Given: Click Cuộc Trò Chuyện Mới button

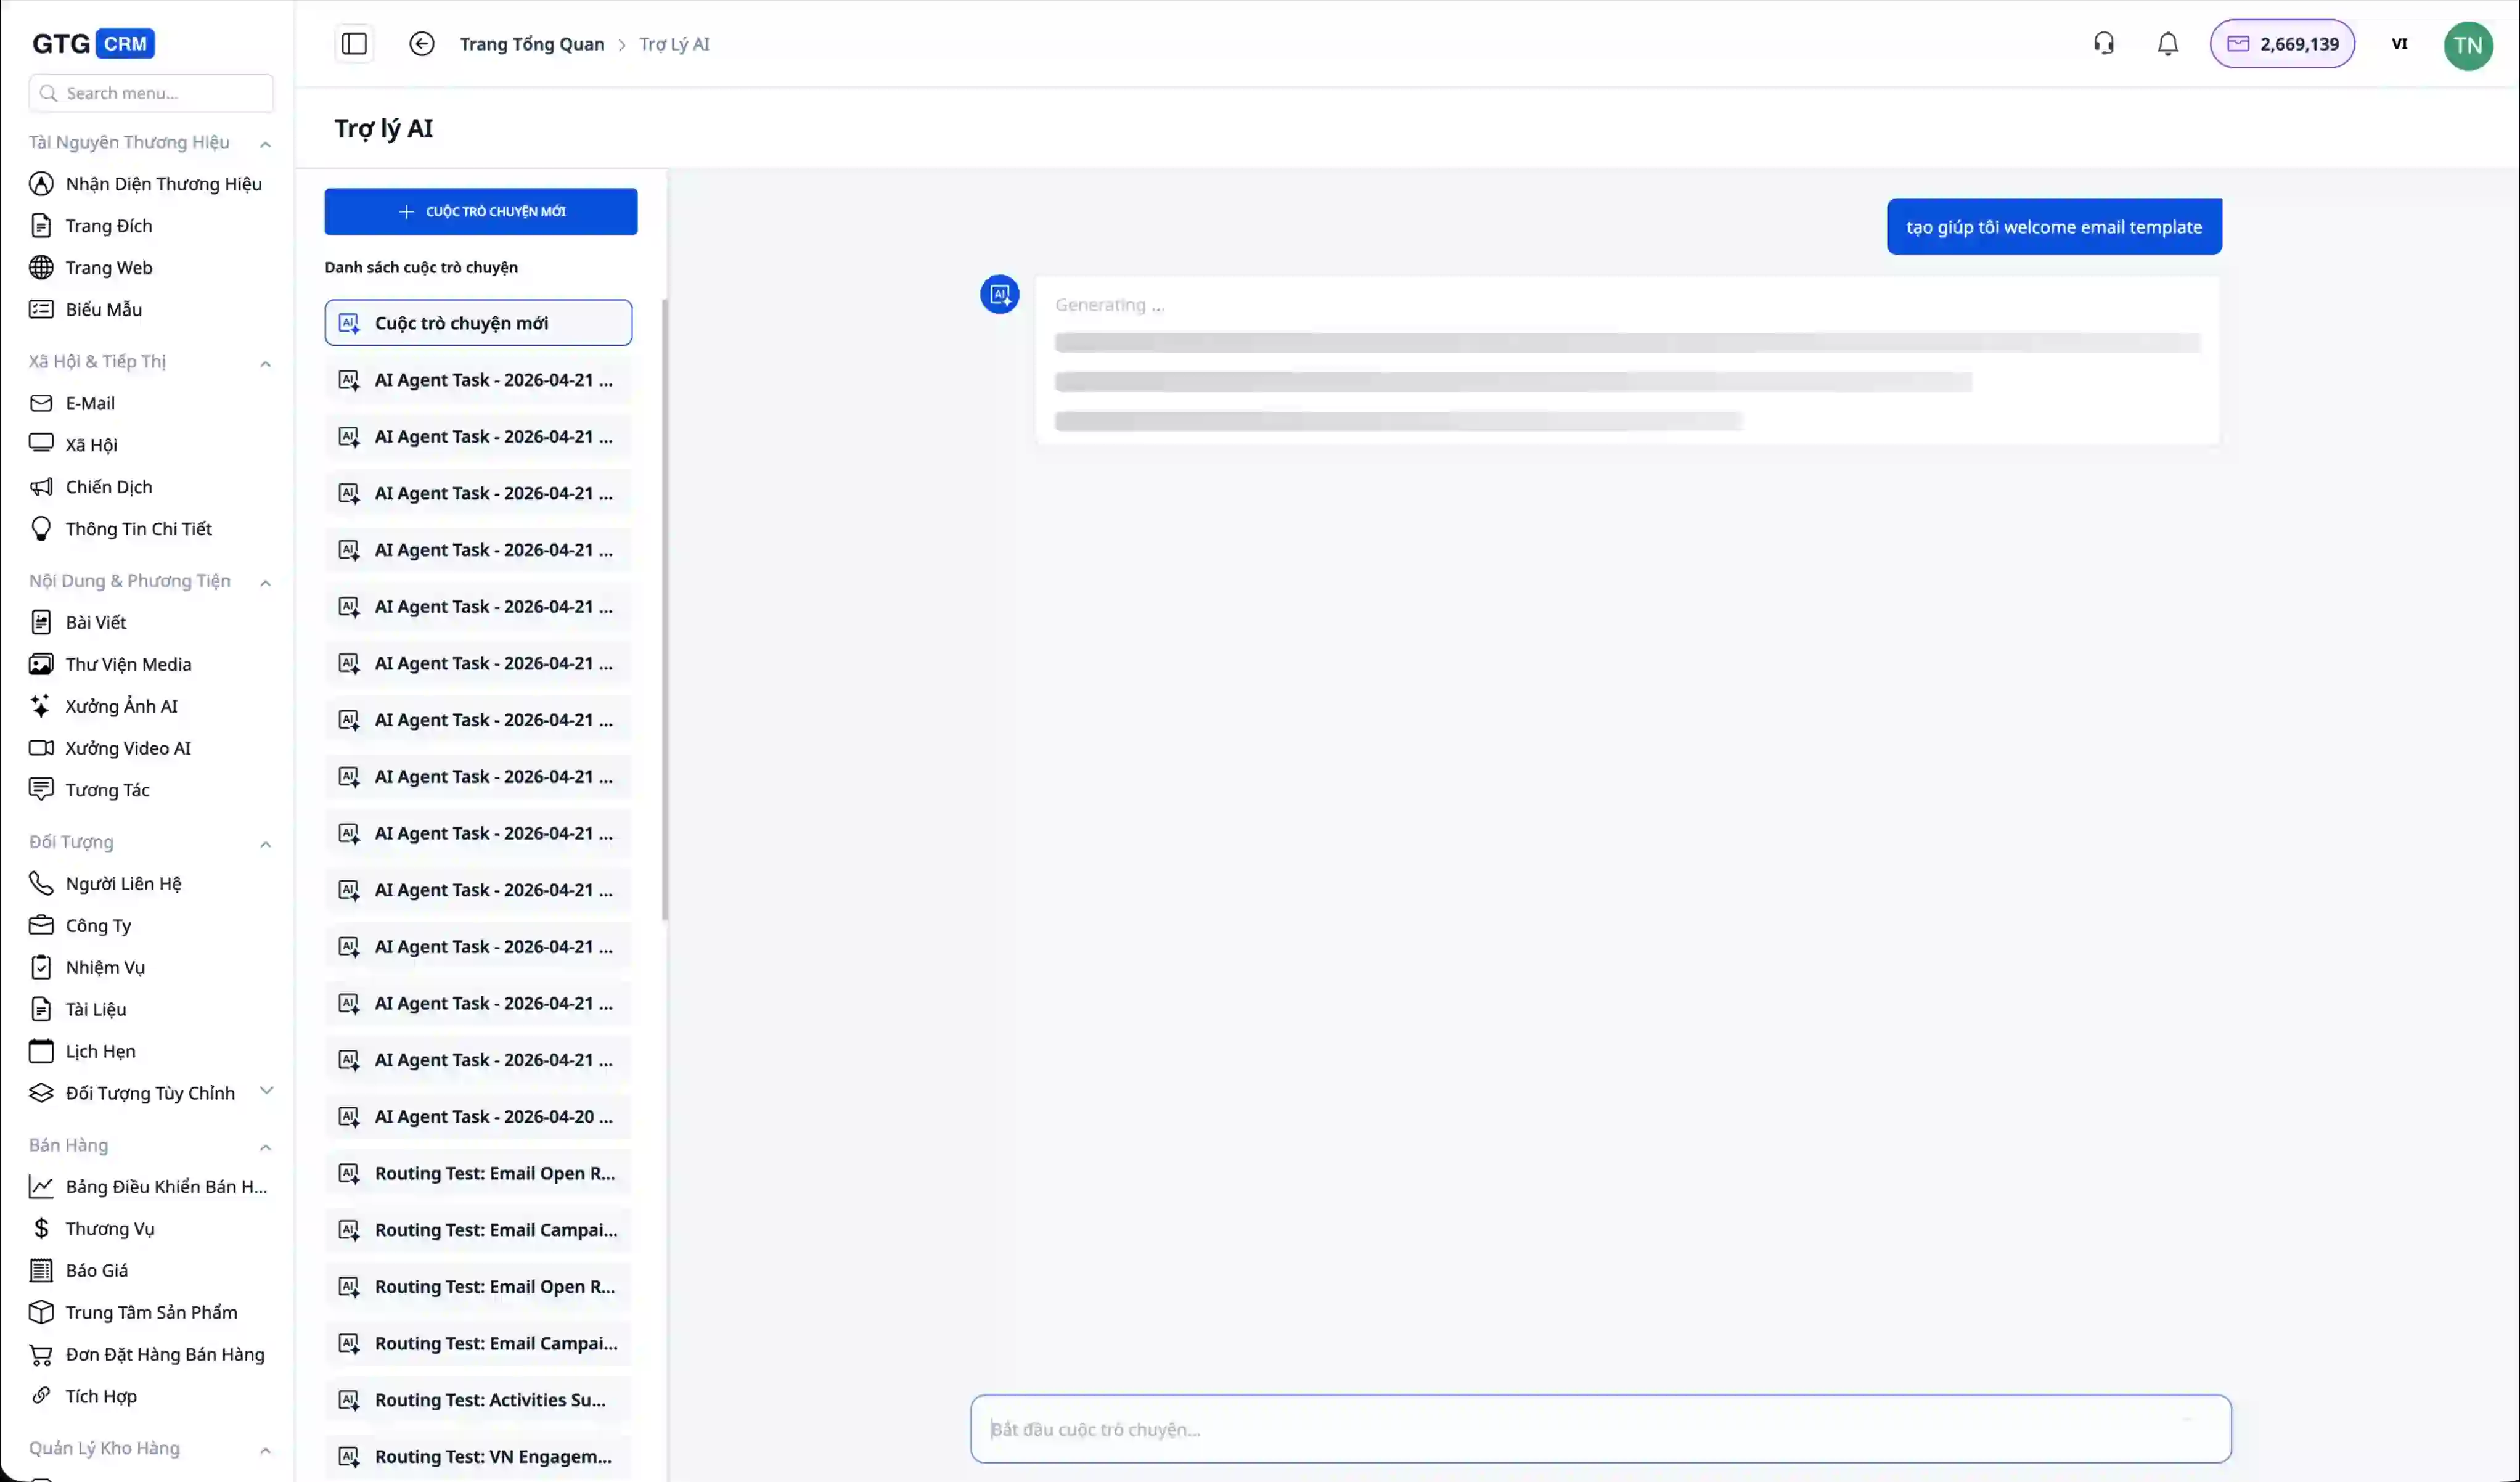Looking at the screenshot, I should click(480, 211).
